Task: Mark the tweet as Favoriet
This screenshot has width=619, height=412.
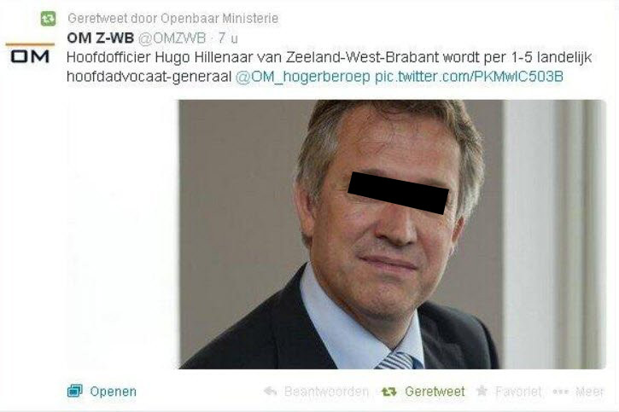Action: tap(518, 392)
